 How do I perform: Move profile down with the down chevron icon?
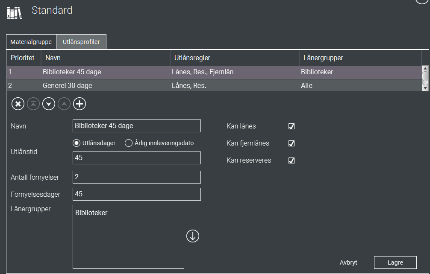(49, 104)
